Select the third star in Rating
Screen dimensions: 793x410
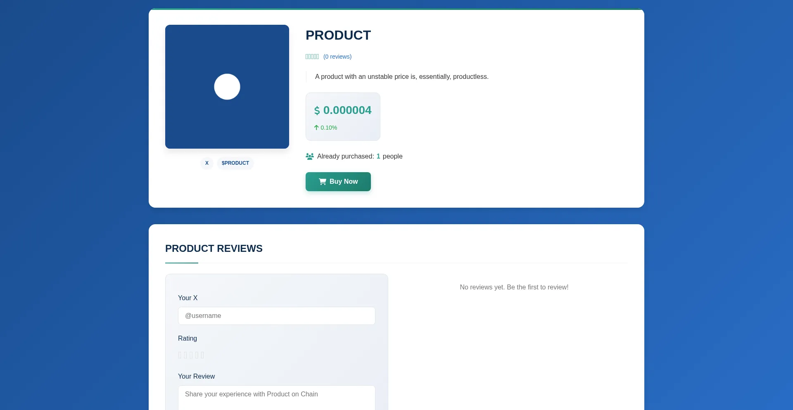(191, 355)
